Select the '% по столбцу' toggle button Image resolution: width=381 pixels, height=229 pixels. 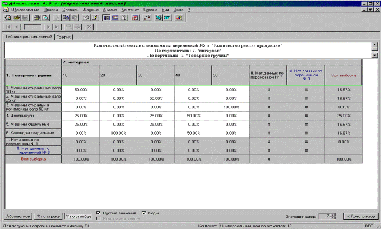77,216
